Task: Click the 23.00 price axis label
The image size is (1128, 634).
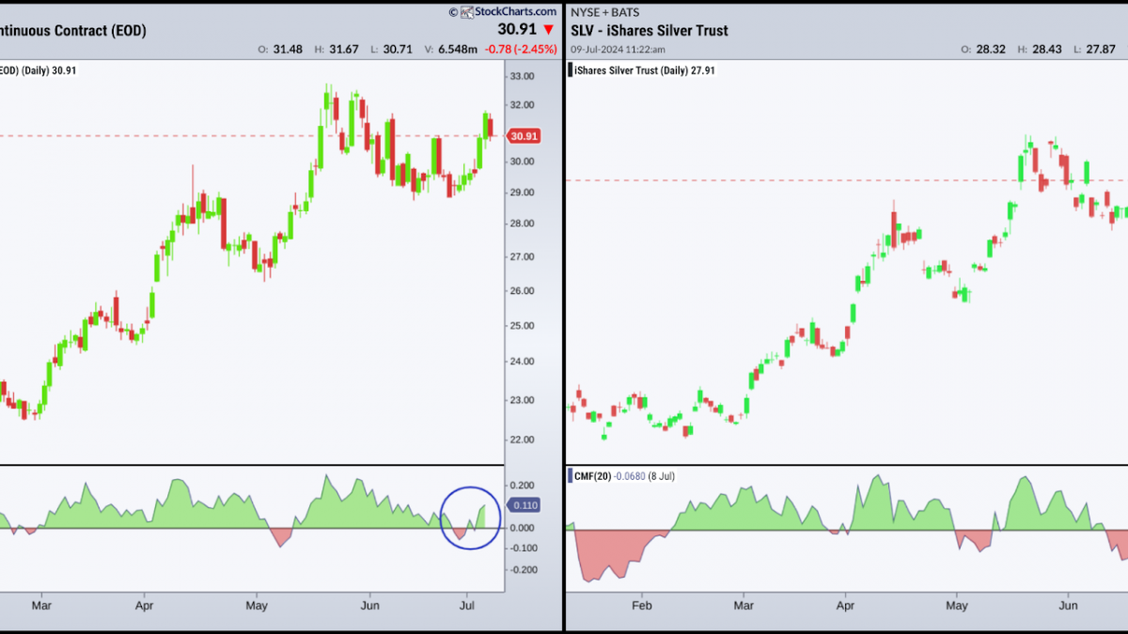Action: (x=521, y=400)
